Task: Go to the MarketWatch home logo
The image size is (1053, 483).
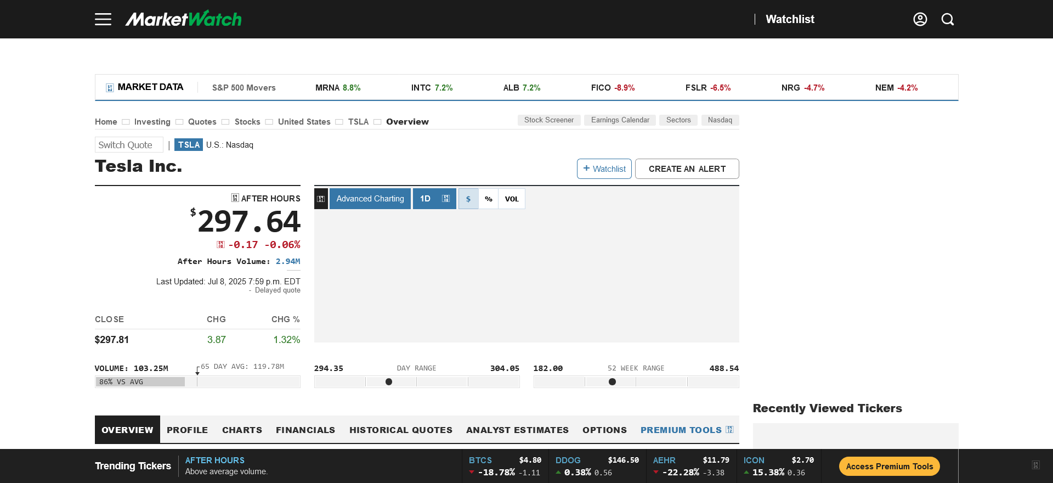Action: click(184, 19)
